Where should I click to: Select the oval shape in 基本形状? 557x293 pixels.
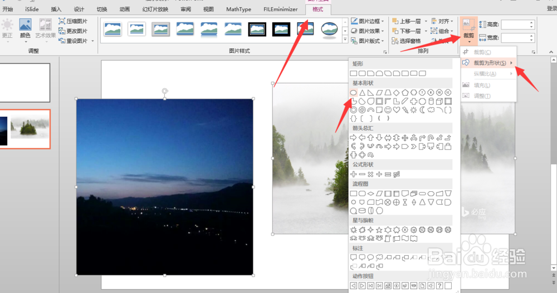[354, 93]
